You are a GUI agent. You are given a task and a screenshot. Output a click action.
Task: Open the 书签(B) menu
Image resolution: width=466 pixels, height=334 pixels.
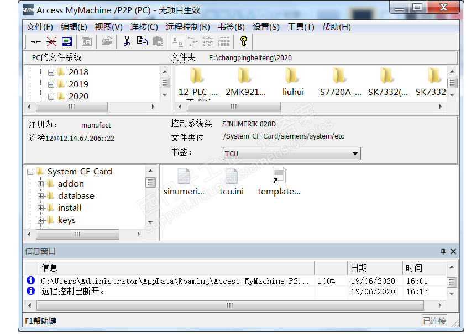click(231, 27)
